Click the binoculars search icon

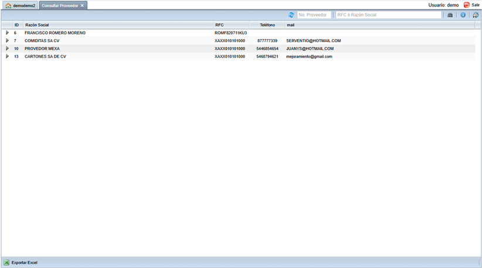(x=450, y=15)
